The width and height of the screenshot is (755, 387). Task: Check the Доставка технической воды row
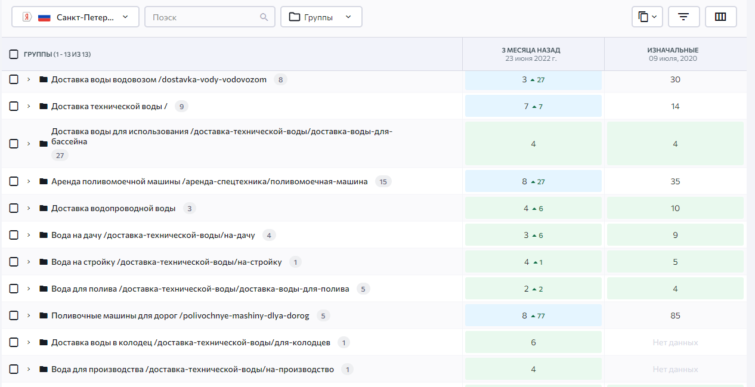14,106
